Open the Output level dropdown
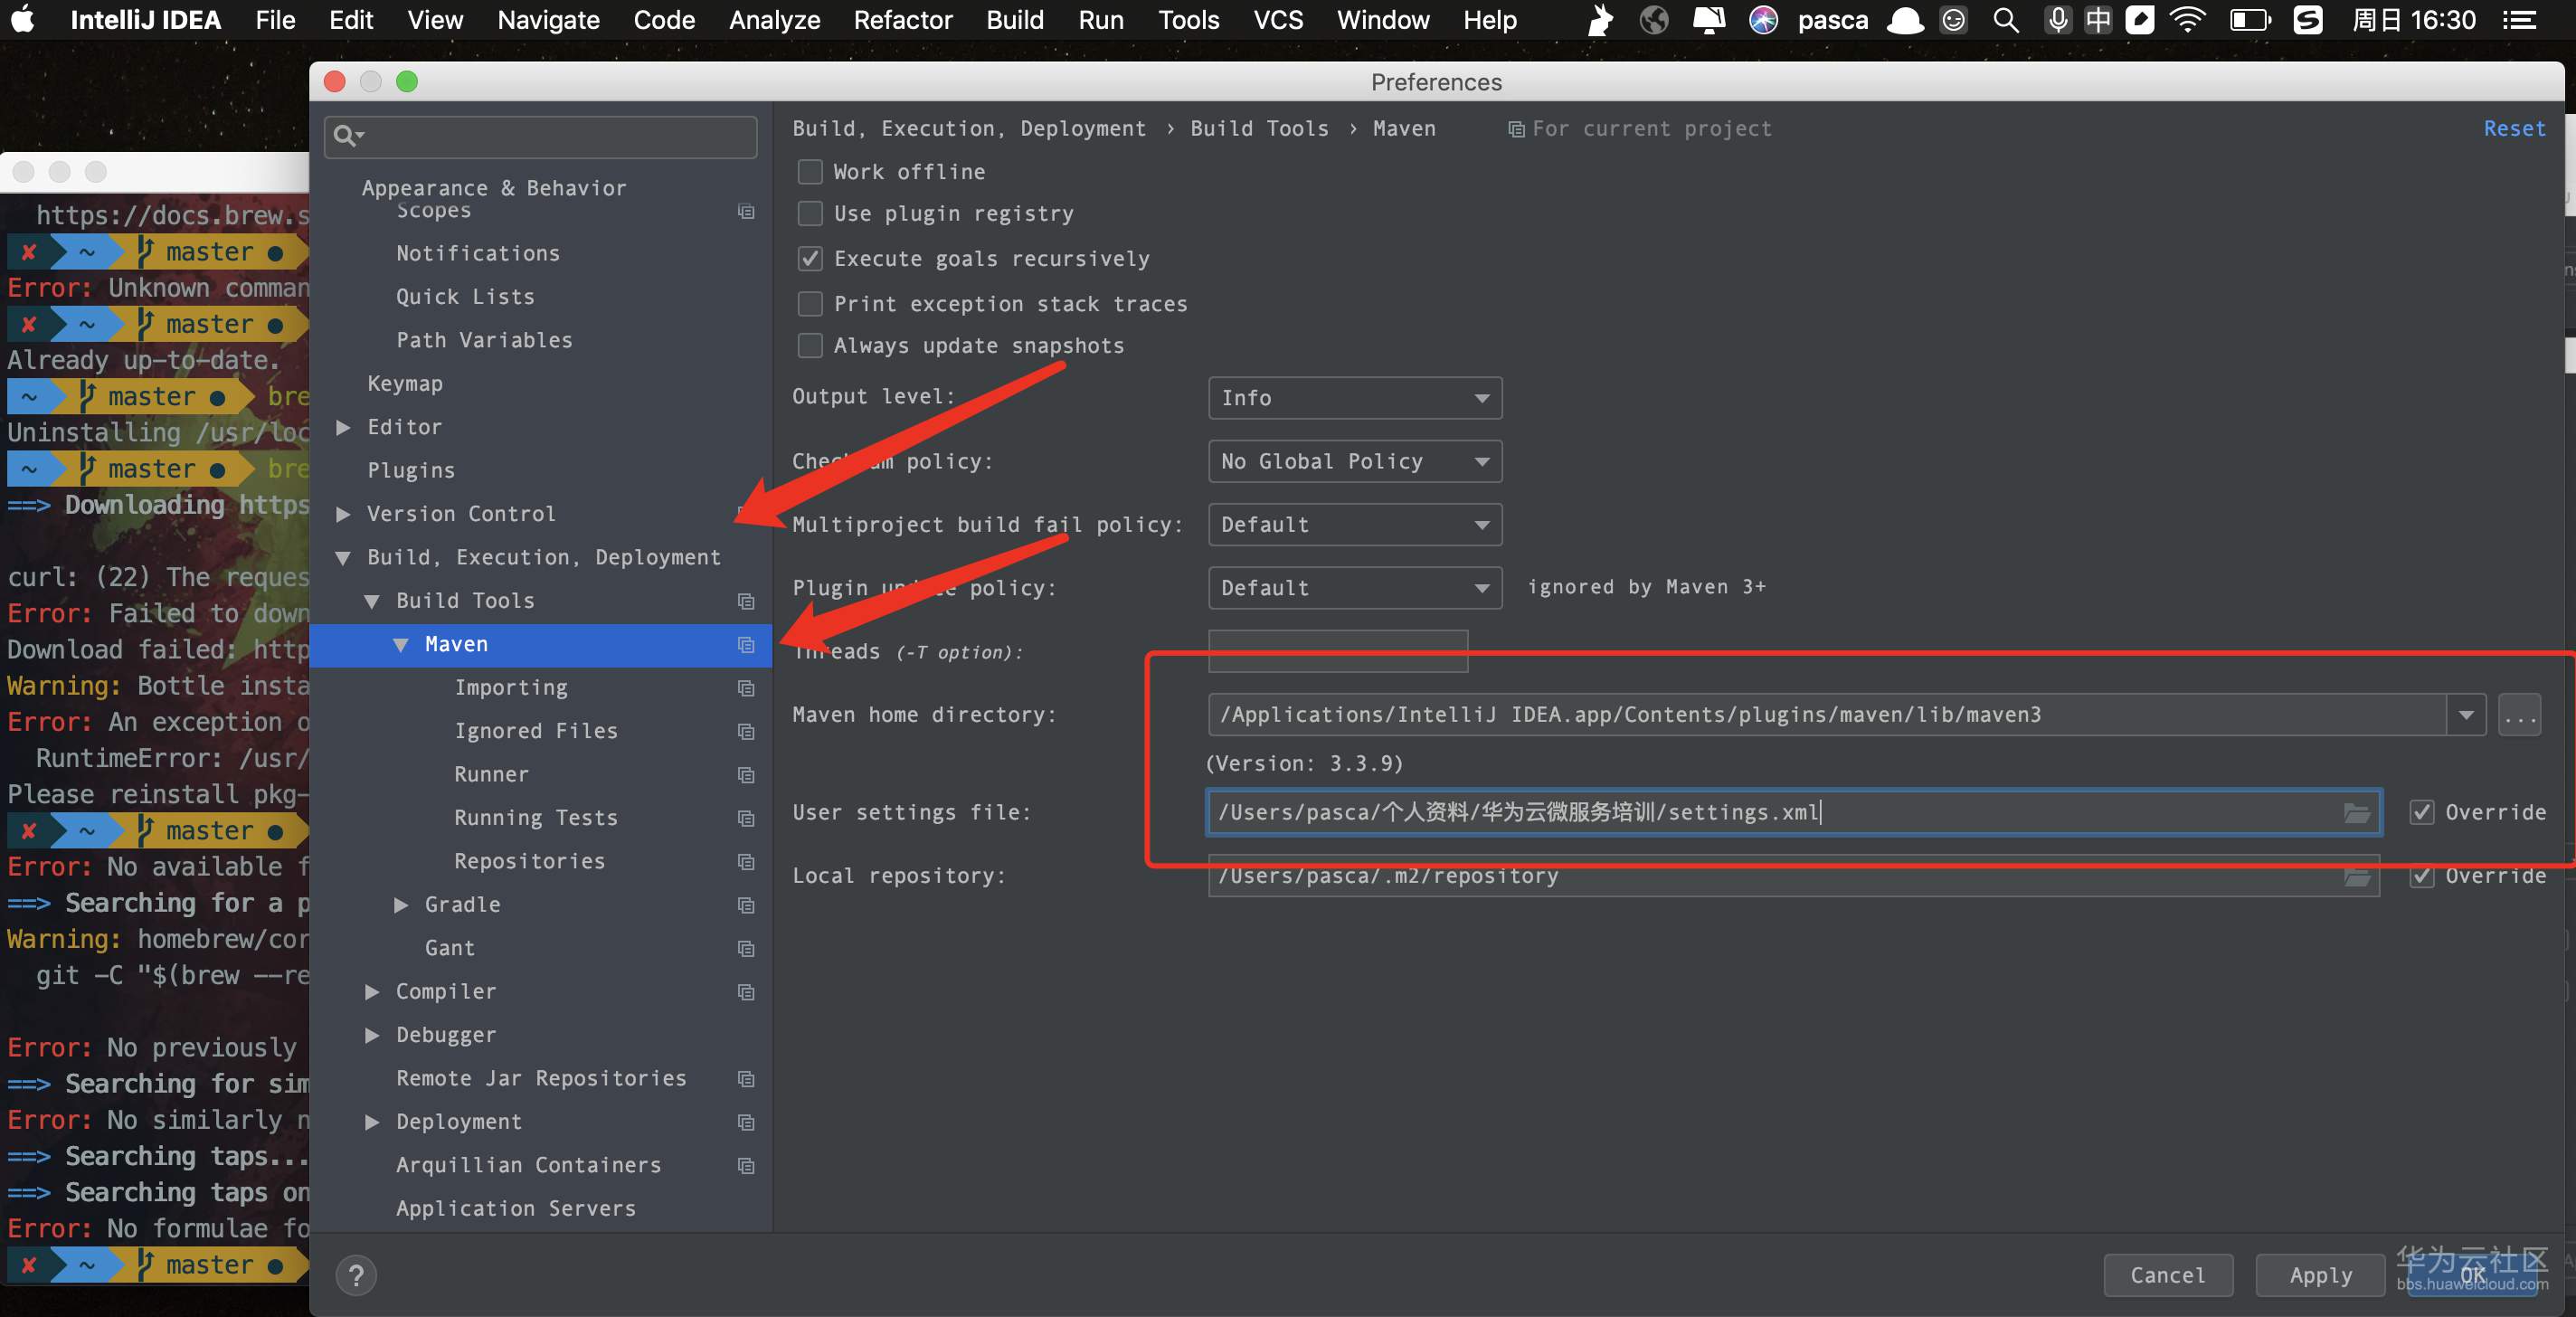 click(x=1355, y=398)
